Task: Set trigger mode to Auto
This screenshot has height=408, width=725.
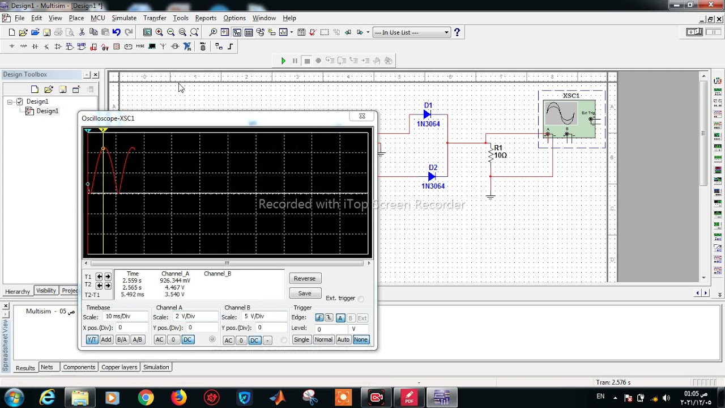Action: tap(343, 339)
